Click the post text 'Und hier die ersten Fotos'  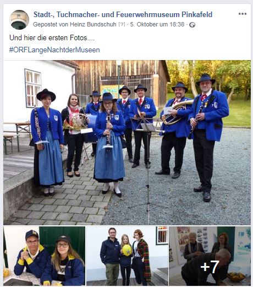[52, 38]
